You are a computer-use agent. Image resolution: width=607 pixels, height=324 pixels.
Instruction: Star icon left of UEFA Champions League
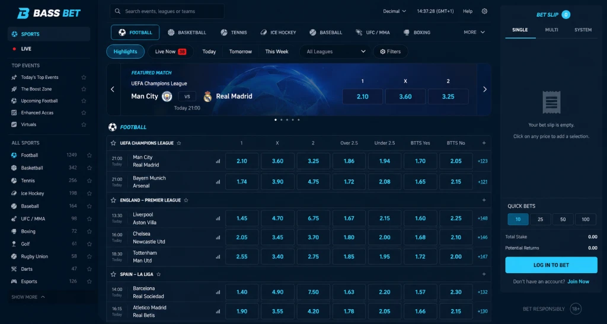[113, 143]
